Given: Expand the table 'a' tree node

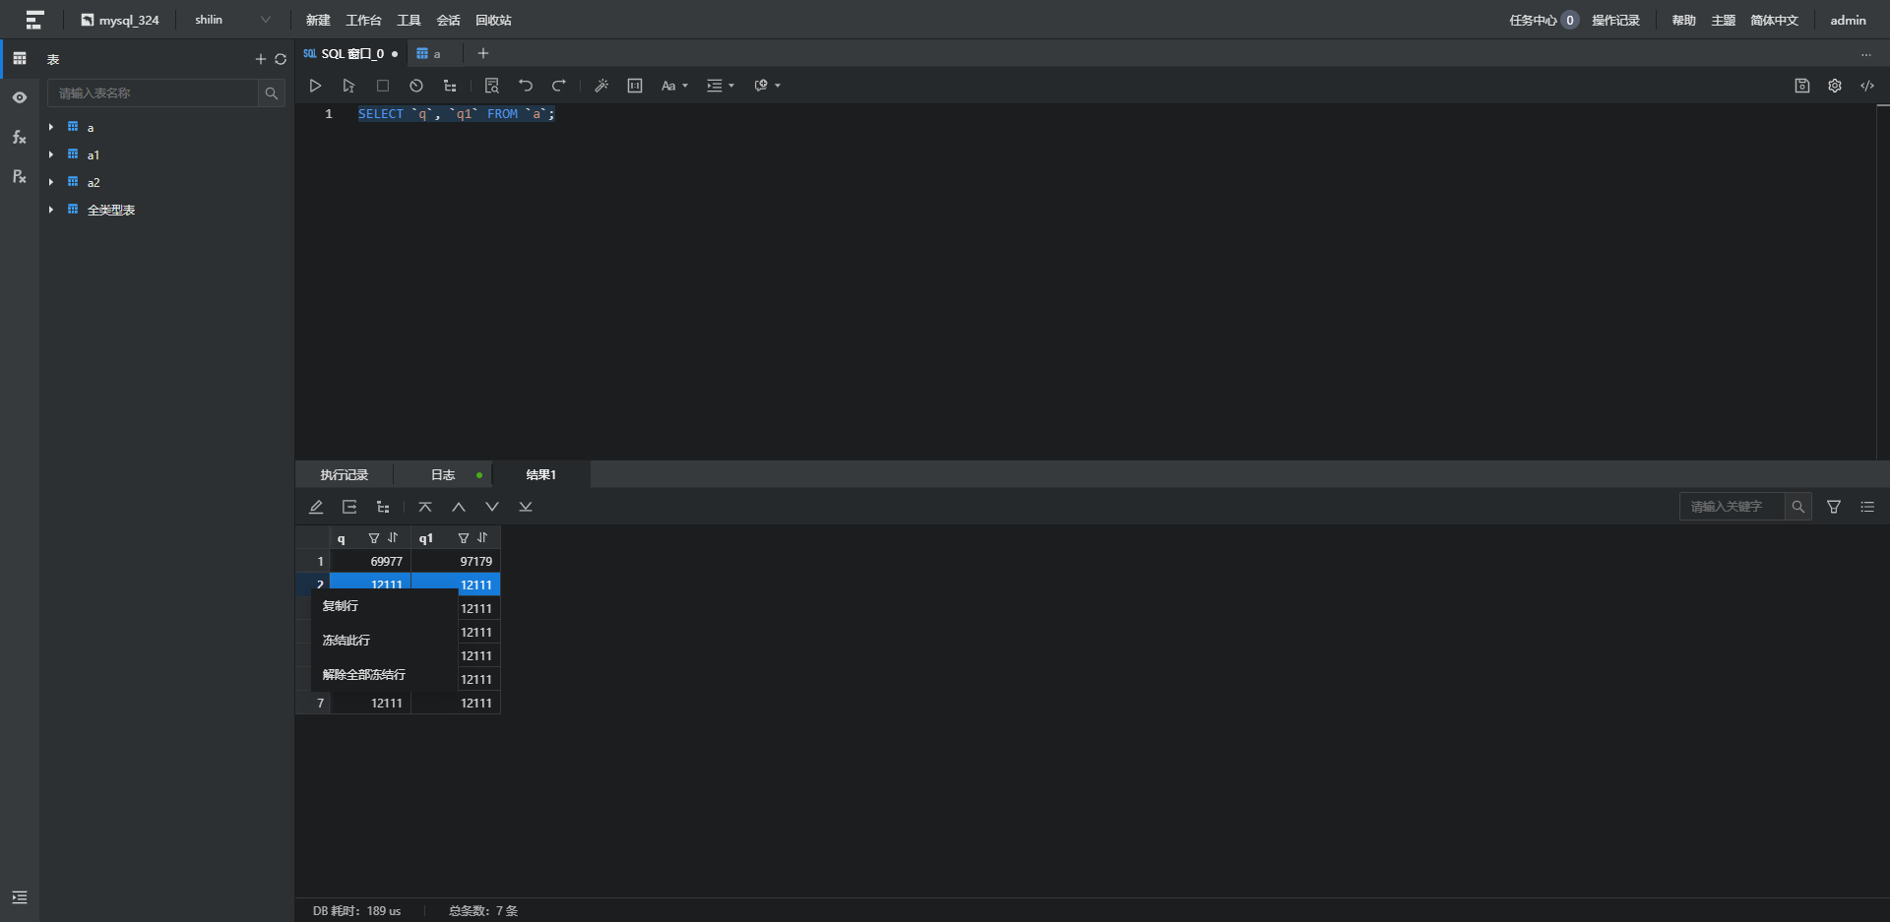Looking at the screenshot, I should [x=50, y=127].
